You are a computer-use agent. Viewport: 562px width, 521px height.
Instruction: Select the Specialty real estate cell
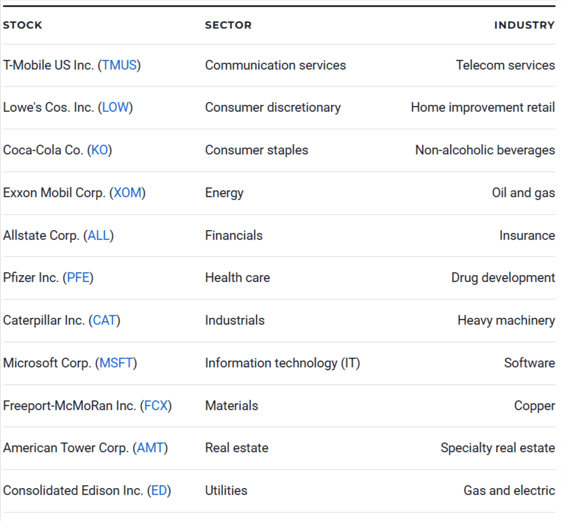pyautogui.click(x=498, y=448)
